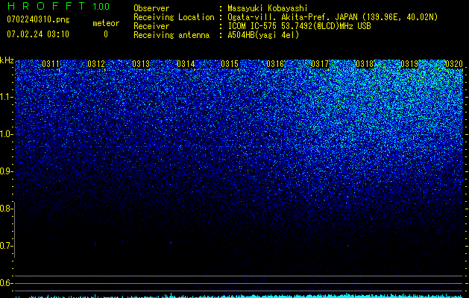Click the 0317 time marker label
Image resolution: width=469 pixels, height=298 pixels.
point(320,63)
